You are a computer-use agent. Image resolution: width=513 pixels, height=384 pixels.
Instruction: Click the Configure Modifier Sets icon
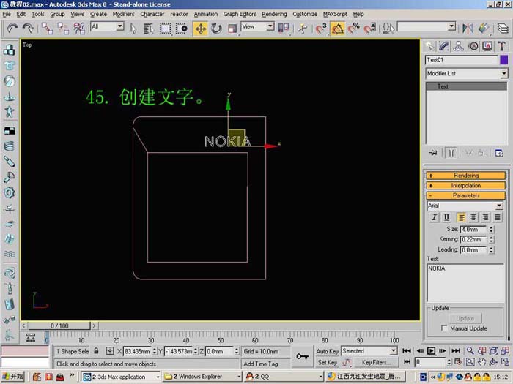(499, 153)
